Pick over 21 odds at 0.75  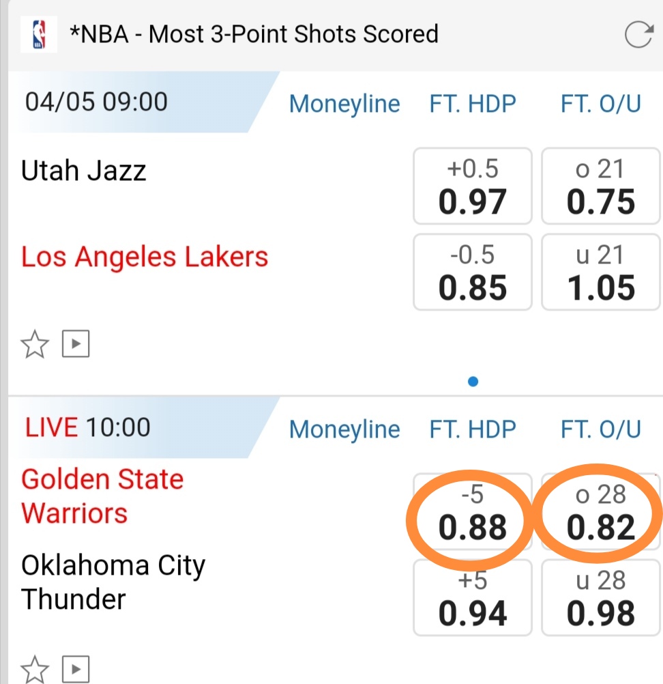pyautogui.click(x=600, y=186)
